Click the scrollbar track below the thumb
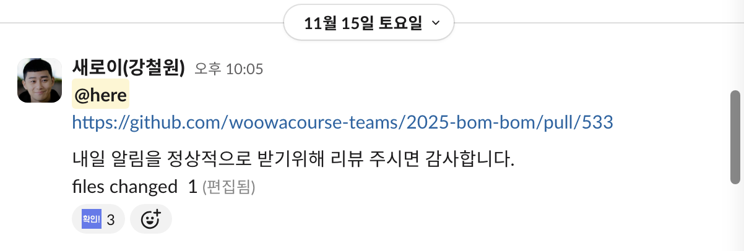 735,216
